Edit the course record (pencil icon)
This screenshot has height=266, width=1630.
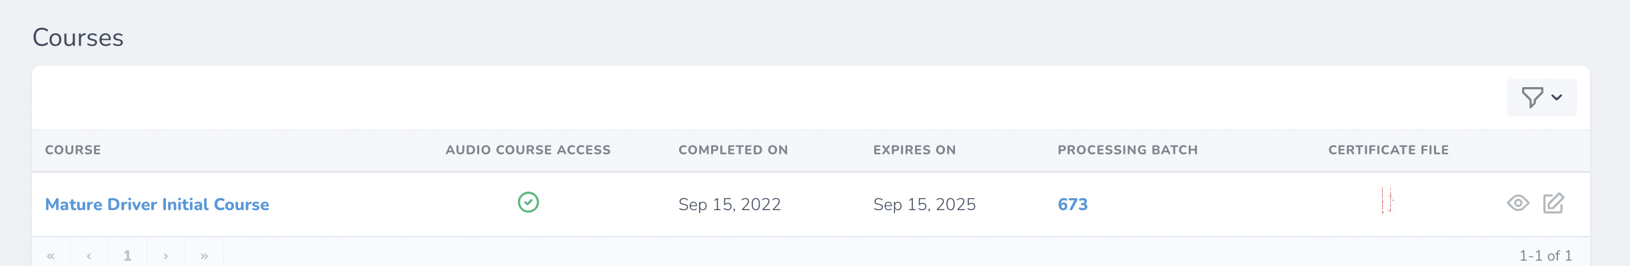pos(1553,203)
